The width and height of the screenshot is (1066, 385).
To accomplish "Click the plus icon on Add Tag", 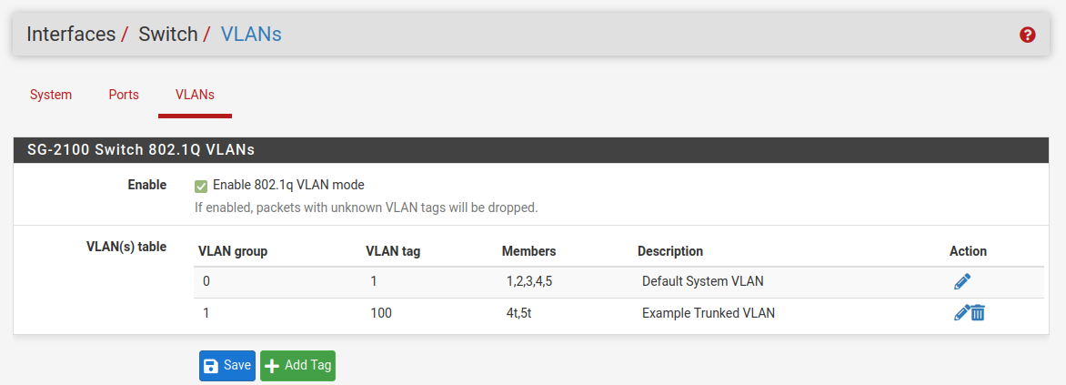I will 272,366.
